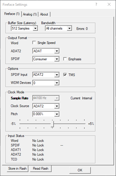116x176 pixels.
Task: Open the Buffer Size (Latency) dropdown
Action: (24, 28)
